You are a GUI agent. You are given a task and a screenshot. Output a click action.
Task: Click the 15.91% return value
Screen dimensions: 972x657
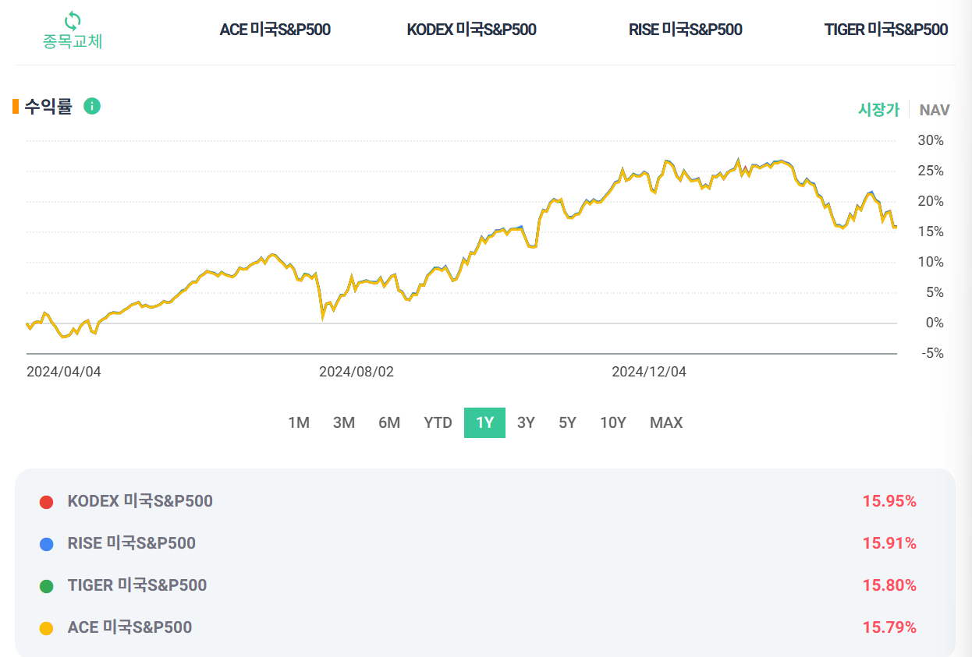pyautogui.click(x=889, y=543)
